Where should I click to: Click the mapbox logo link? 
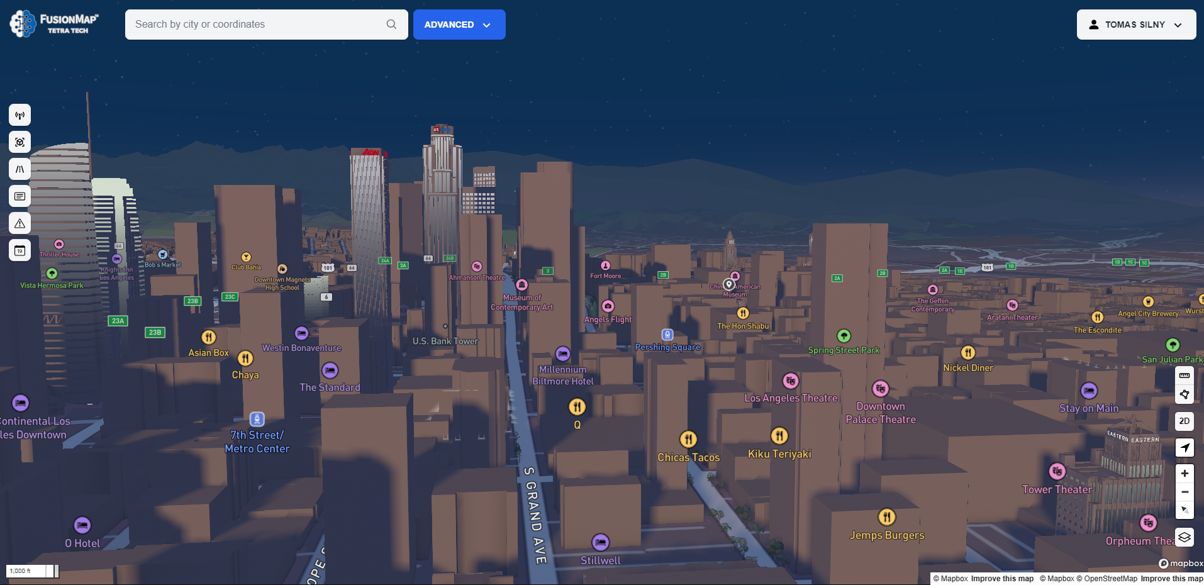tap(1181, 564)
